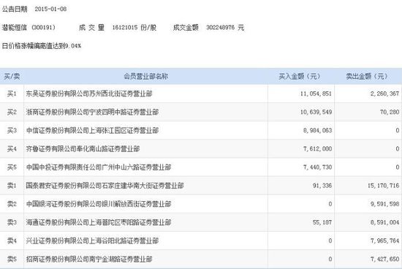The height and width of the screenshot is (269, 402).
Task: Select buy amount 11,054,851
Action: [316, 94]
